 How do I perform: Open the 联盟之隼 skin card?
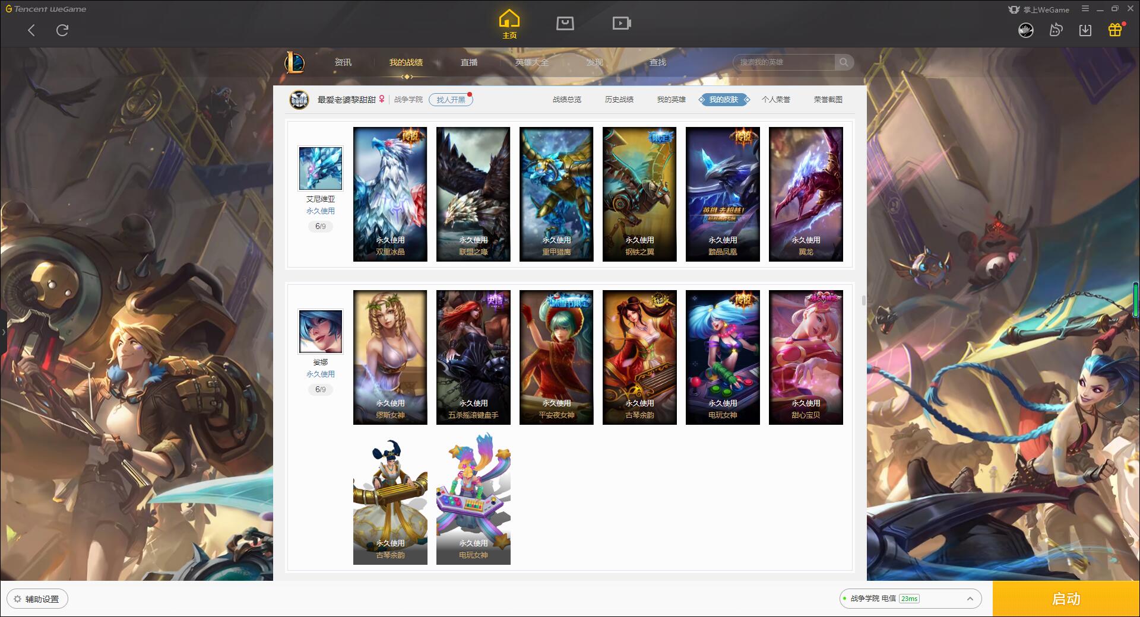pyautogui.click(x=473, y=194)
